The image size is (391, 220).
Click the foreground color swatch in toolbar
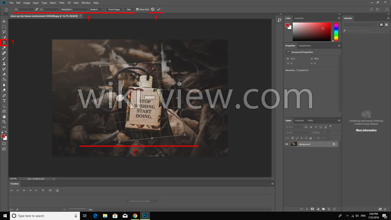(3, 136)
